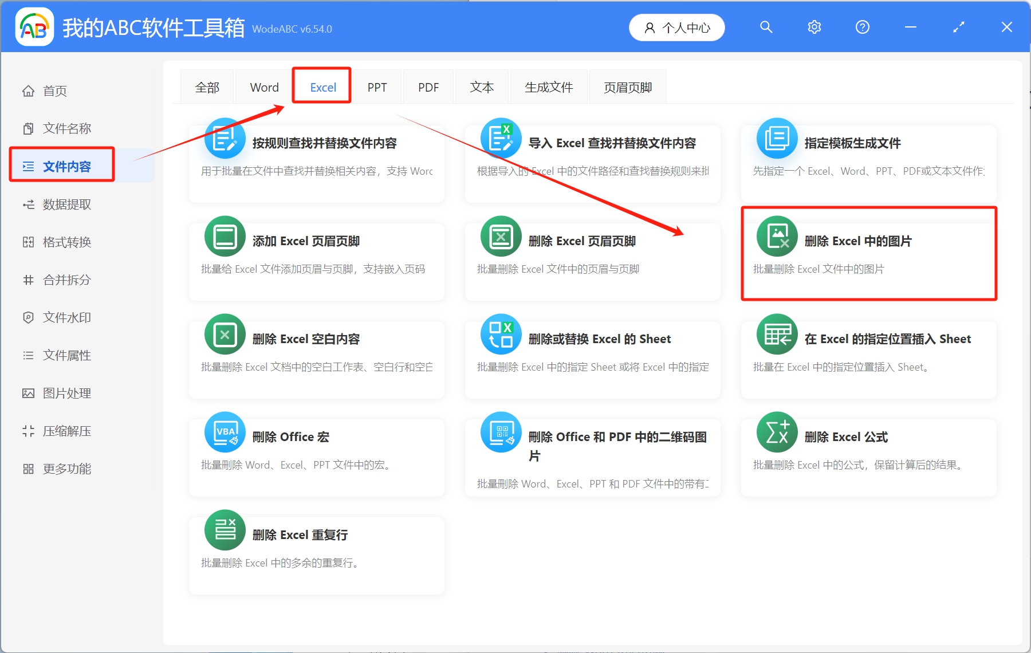The height and width of the screenshot is (653, 1031).
Task: Switch to the Word tab
Action: coord(263,86)
